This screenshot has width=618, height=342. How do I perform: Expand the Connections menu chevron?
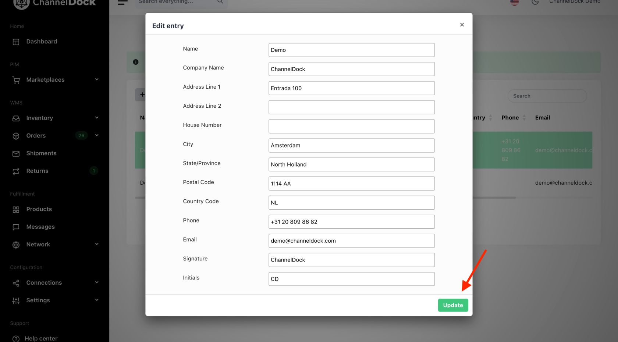click(x=97, y=282)
